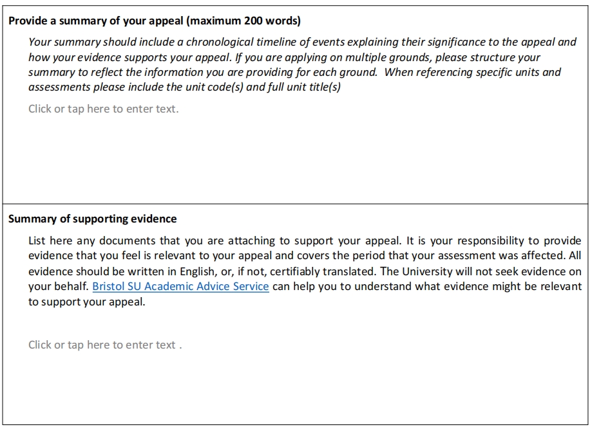Click the supporting evidence text entry placeholder
The height and width of the screenshot is (427, 592).
point(103,345)
